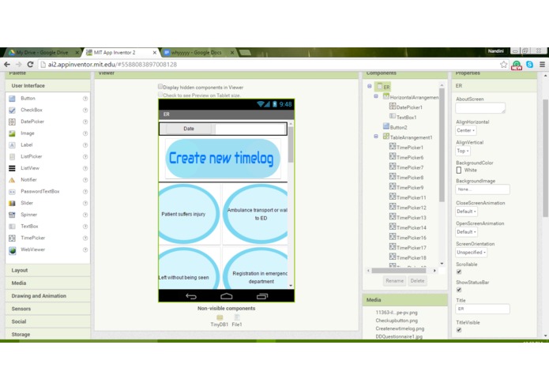The width and height of the screenshot is (549, 390).
Task: Select the TextBox palette component icon
Action: 12,227
